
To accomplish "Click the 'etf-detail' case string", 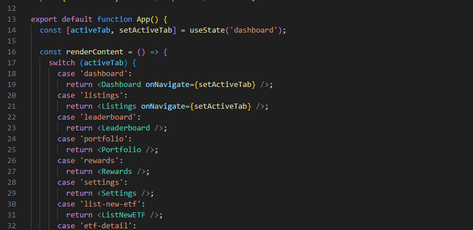I will (x=105, y=225).
